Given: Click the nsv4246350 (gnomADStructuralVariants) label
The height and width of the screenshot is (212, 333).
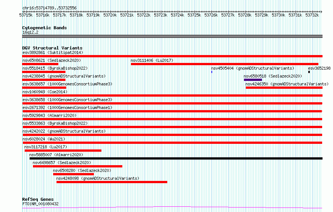Looking at the screenshot, I should point(287,84).
